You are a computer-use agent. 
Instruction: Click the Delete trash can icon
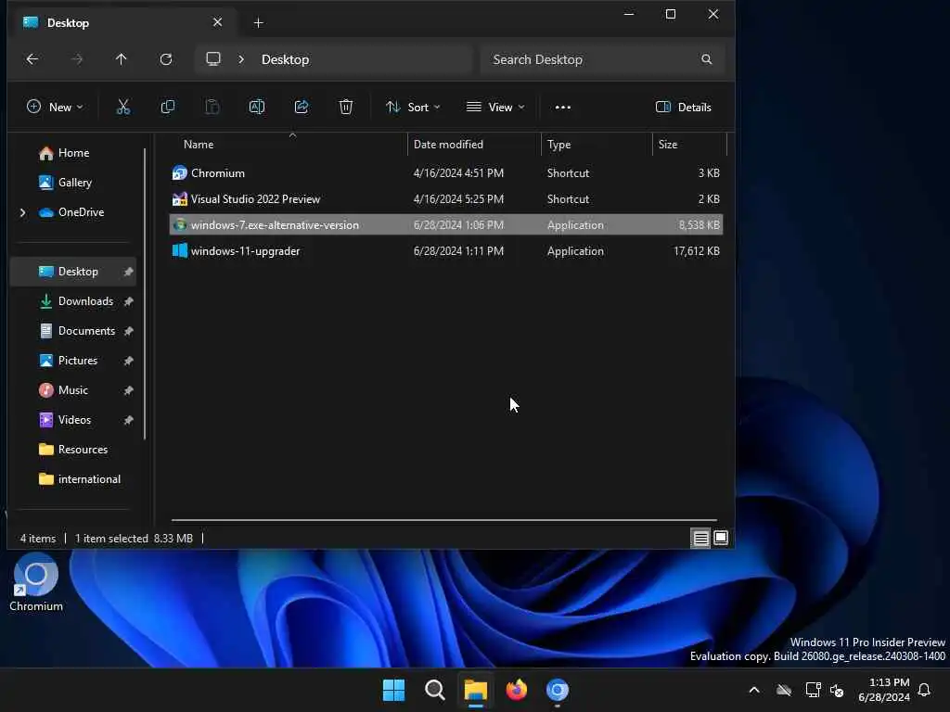[346, 108]
